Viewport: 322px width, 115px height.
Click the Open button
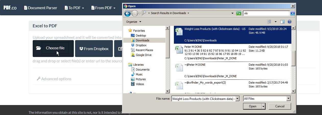click(252, 106)
